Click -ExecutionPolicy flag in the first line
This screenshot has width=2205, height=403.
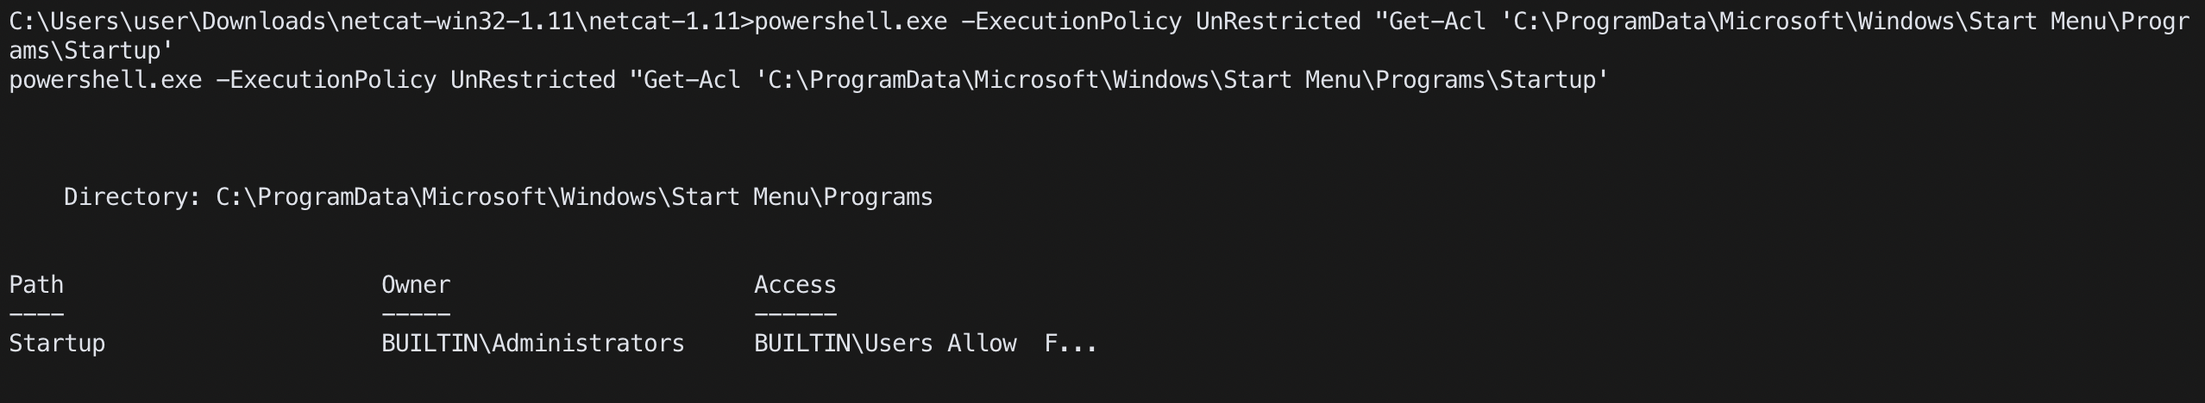pyautogui.click(x=1071, y=22)
